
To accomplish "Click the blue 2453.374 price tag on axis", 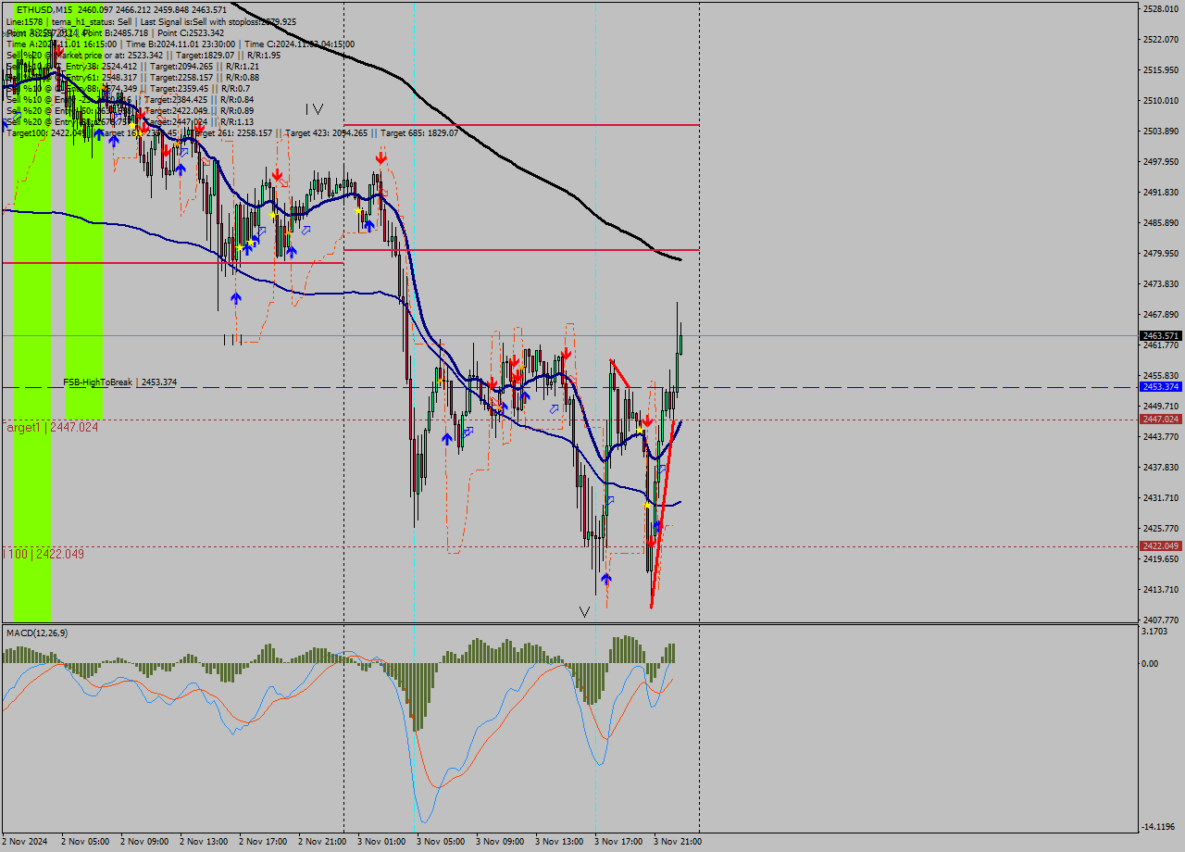I will click(1160, 386).
